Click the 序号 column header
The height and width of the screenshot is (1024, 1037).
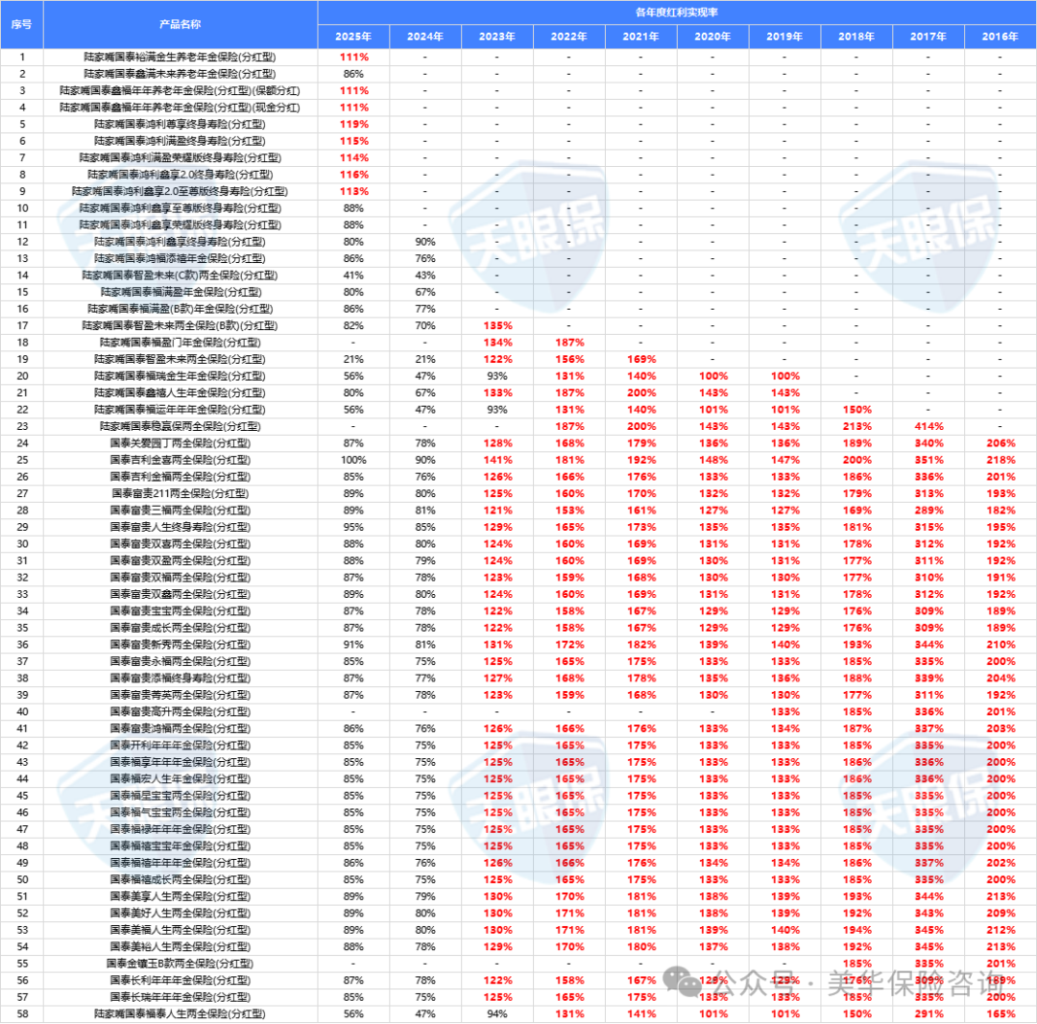(21, 24)
